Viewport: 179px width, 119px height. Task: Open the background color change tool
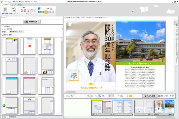5,11
